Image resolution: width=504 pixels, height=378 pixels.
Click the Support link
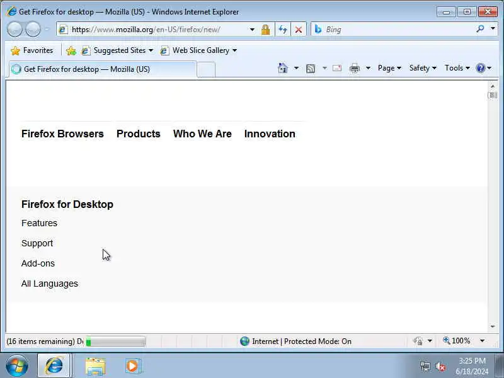(x=37, y=243)
